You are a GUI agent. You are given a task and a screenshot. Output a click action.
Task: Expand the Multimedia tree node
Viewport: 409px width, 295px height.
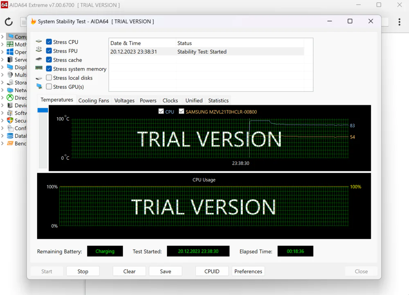2,75
